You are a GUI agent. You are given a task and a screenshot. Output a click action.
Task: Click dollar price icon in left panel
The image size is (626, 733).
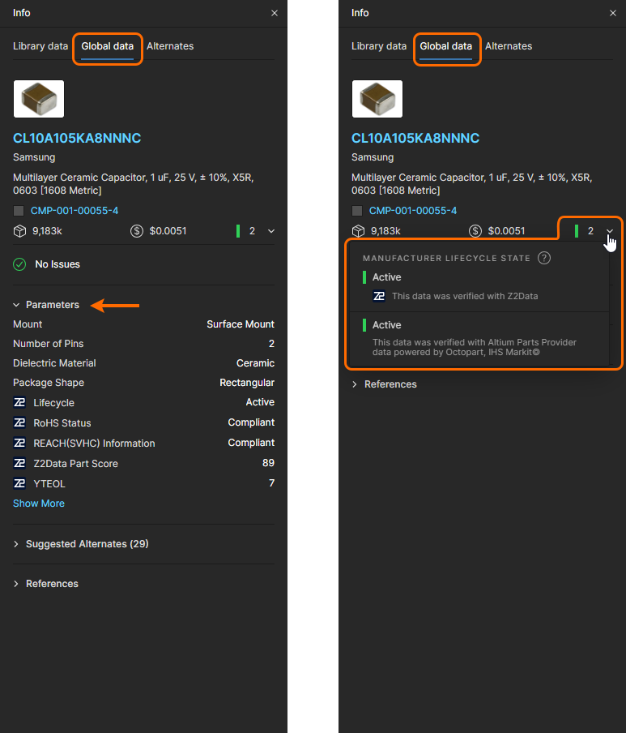pos(137,231)
